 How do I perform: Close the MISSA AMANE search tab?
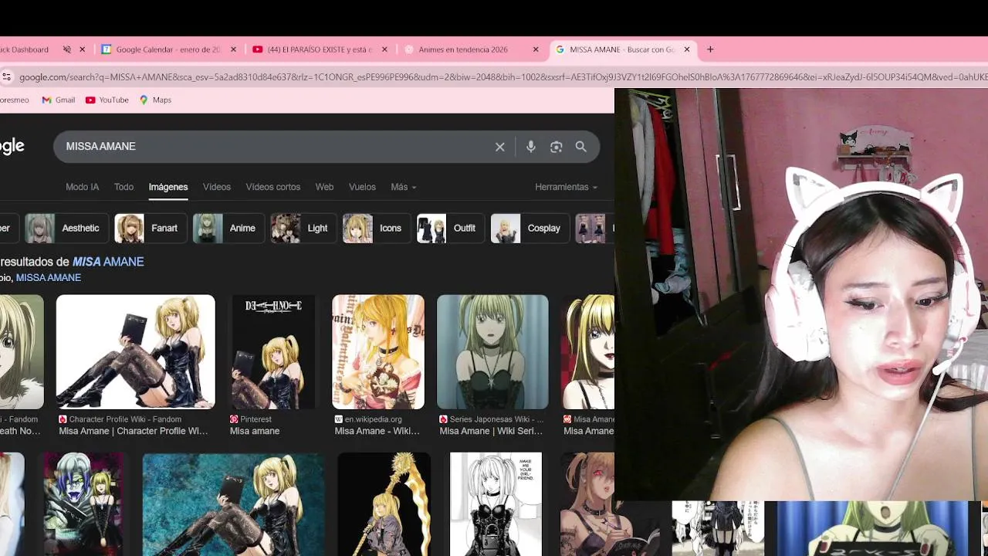[x=687, y=49]
